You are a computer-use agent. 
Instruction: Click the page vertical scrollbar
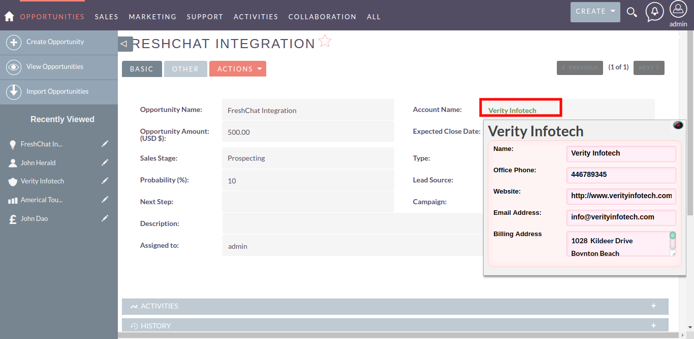click(690, 122)
